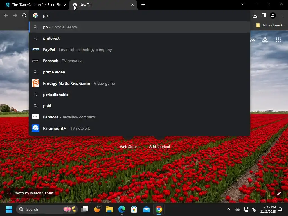The height and width of the screenshot is (216, 288).
Task: Toggle the side panel icon
Action: pyautogui.click(x=264, y=15)
